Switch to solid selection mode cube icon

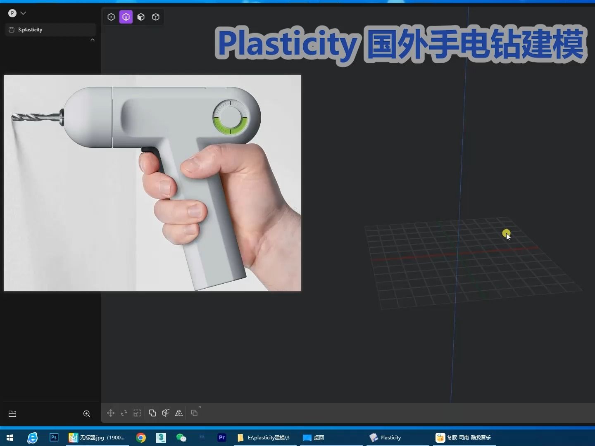point(156,17)
